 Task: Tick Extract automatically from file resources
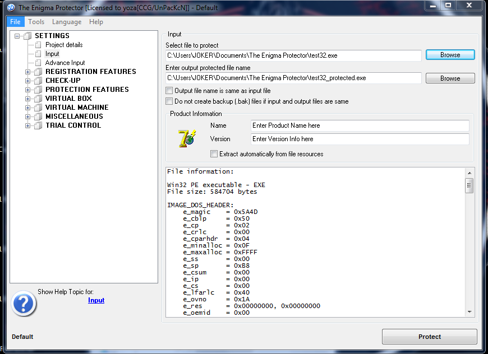pos(214,154)
